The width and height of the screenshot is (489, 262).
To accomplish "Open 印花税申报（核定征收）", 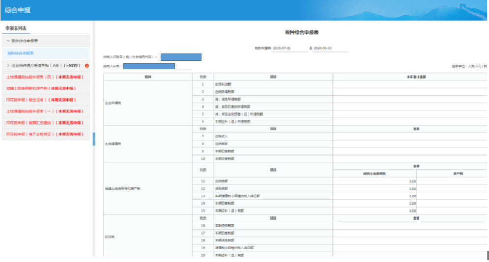I will (x=41, y=100).
